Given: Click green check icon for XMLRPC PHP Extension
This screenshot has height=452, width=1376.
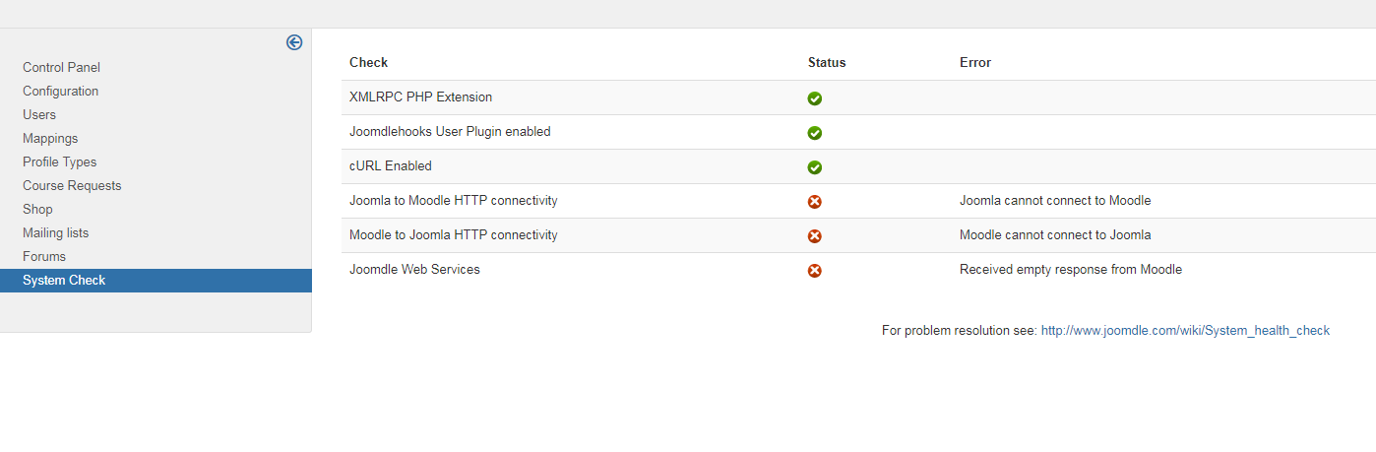Looking at the screenshot, I should (815, 98).
